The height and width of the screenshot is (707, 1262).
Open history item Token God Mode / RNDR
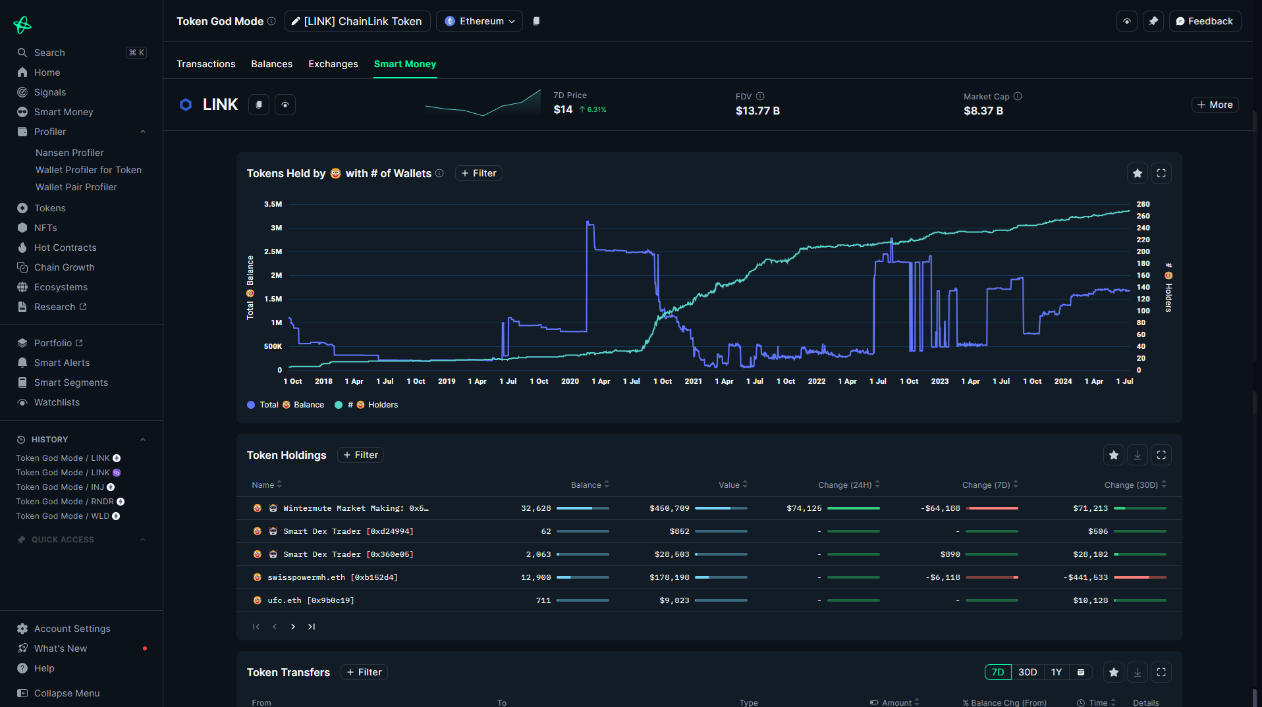tap(70, 502)
